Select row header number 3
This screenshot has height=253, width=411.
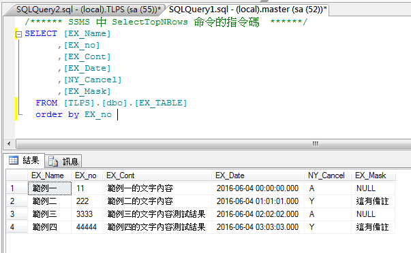(x=17, y=214)
